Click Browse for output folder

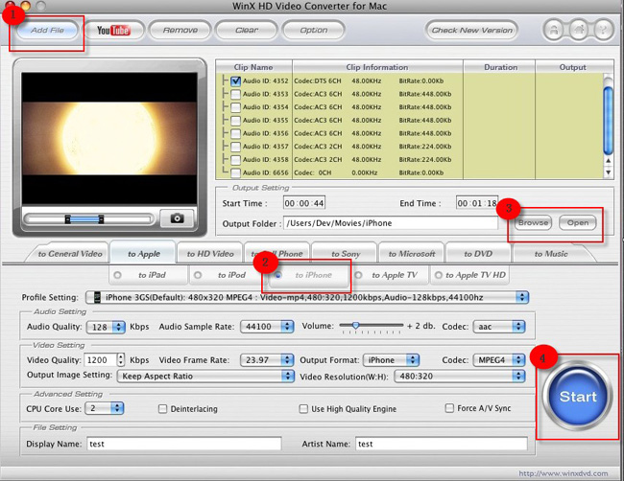[533, 223]
